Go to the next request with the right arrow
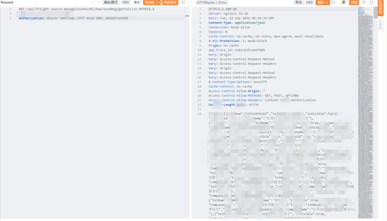387x221 pixels. tap(99, 2)
